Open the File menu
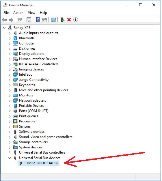Screen dimensions: 162x181 point(6,13)
